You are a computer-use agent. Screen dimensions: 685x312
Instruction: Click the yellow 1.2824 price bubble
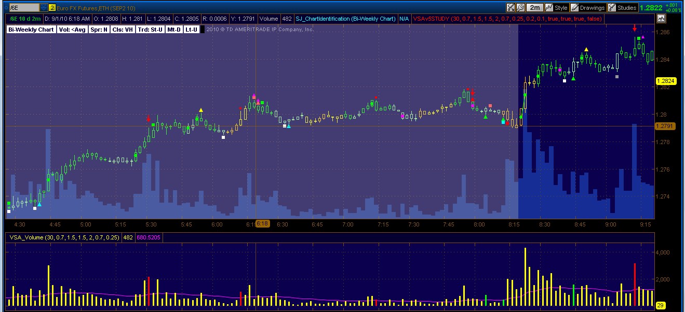[x=665, y=81]
